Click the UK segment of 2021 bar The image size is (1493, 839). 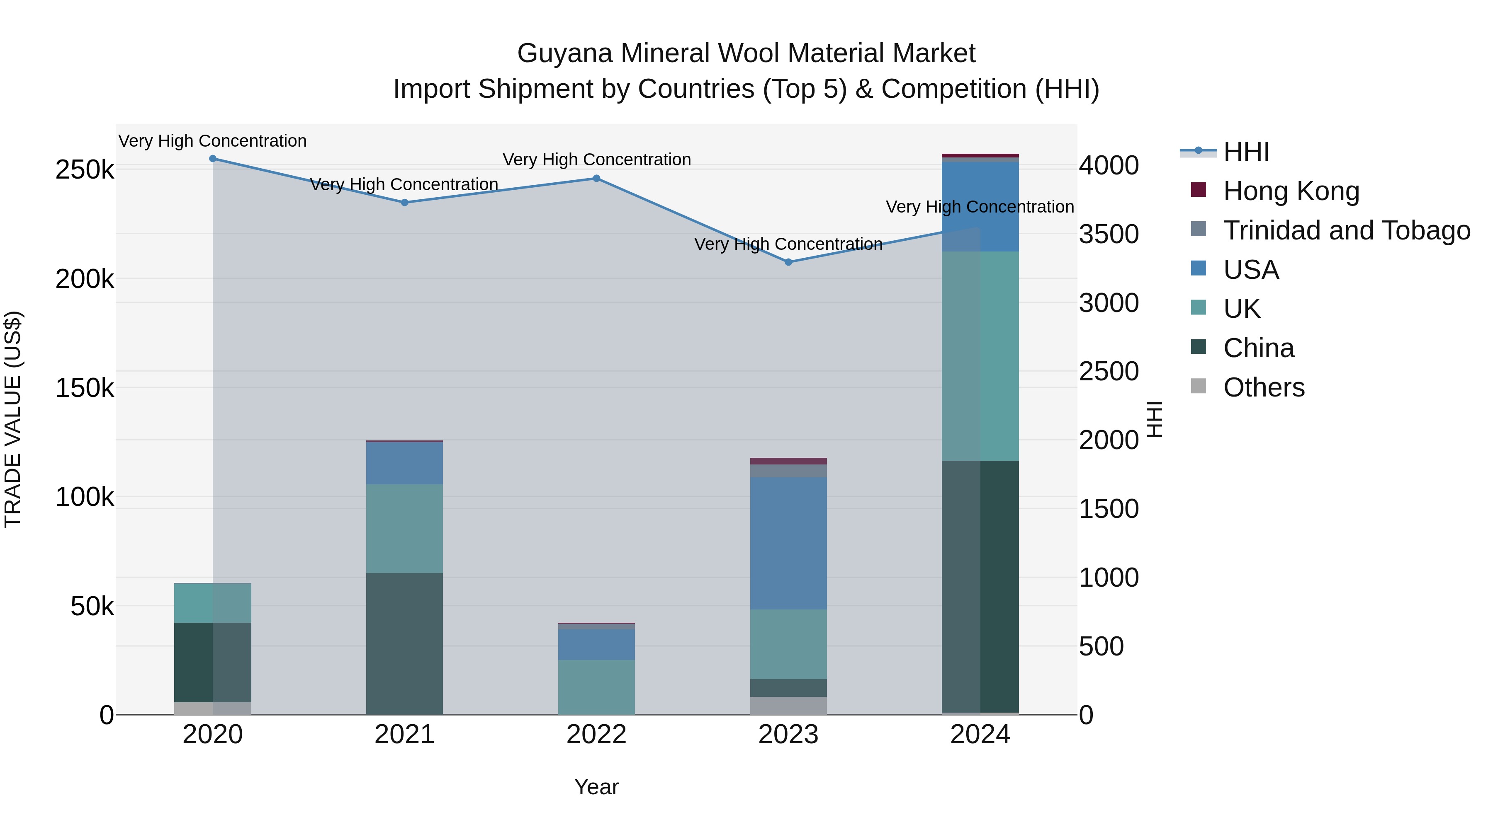(404, 529)
